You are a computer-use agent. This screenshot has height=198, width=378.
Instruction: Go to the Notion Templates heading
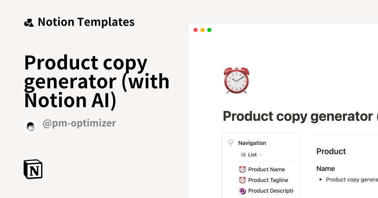click(x=86, y=22)
